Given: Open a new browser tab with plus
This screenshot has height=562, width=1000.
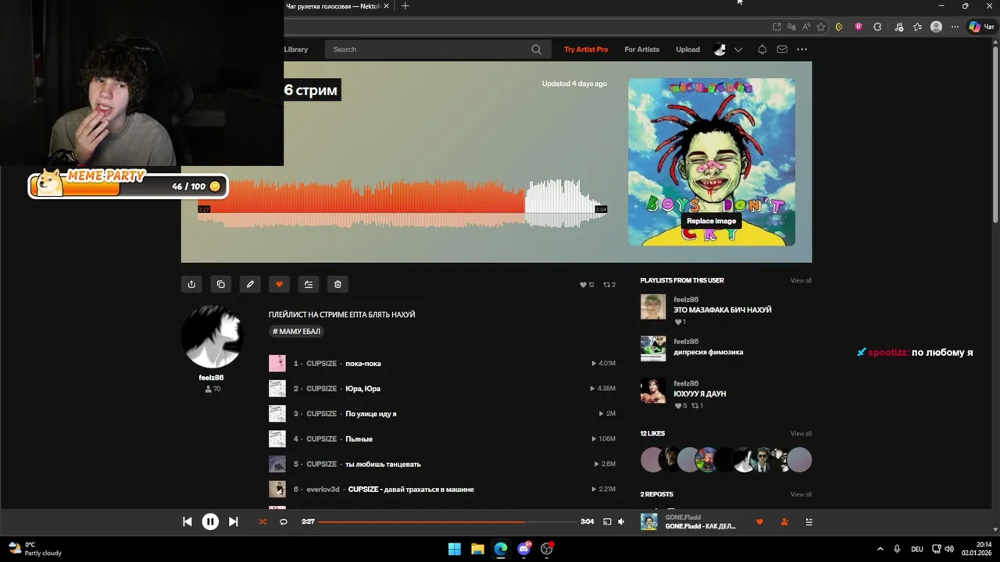Looking at the screenshot, I should coord(405,6).
